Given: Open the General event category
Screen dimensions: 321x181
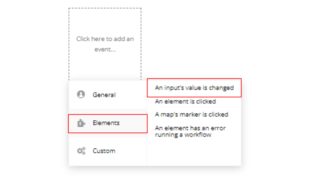Looking at the screenshot, I should [108, 95].
